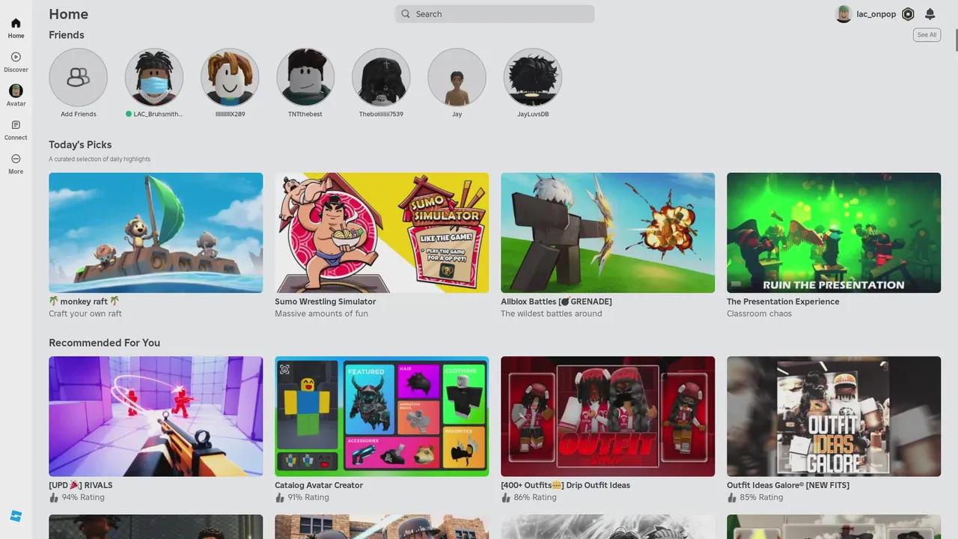The image size is (958, 539).
Task: Click 'Massive amounts of fun' subtitle
Action: [x=321, y=314]
